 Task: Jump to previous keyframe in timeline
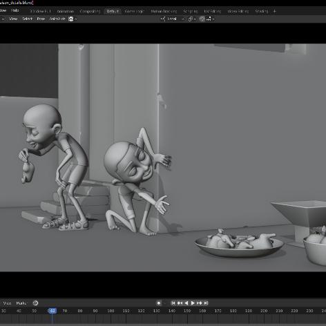coord(180,303)
